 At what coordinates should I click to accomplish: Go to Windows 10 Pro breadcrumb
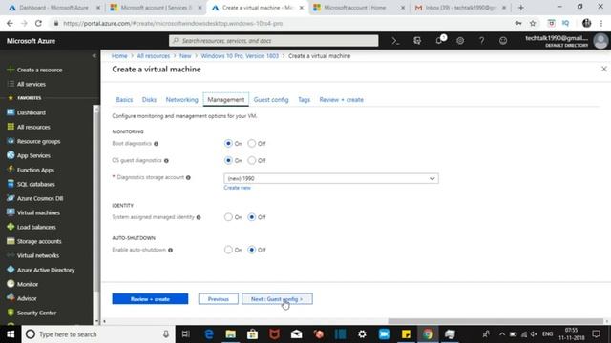click(240, 56)
